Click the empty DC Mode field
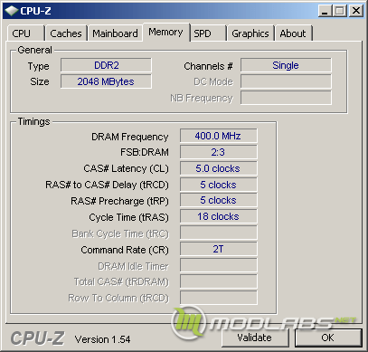Viewport: 368px width, 352px height. 286,81
